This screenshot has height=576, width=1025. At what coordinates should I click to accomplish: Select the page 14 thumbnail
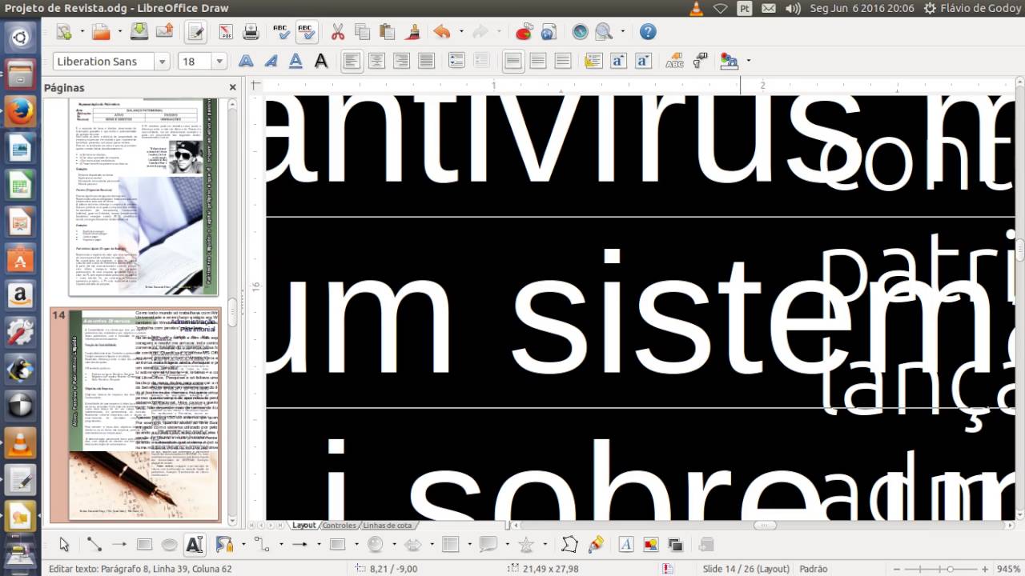[x=135, y=414]
